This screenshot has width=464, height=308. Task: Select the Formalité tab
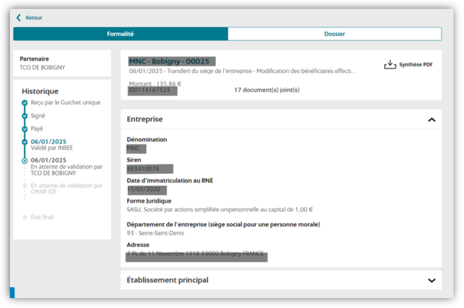(120, 34)
